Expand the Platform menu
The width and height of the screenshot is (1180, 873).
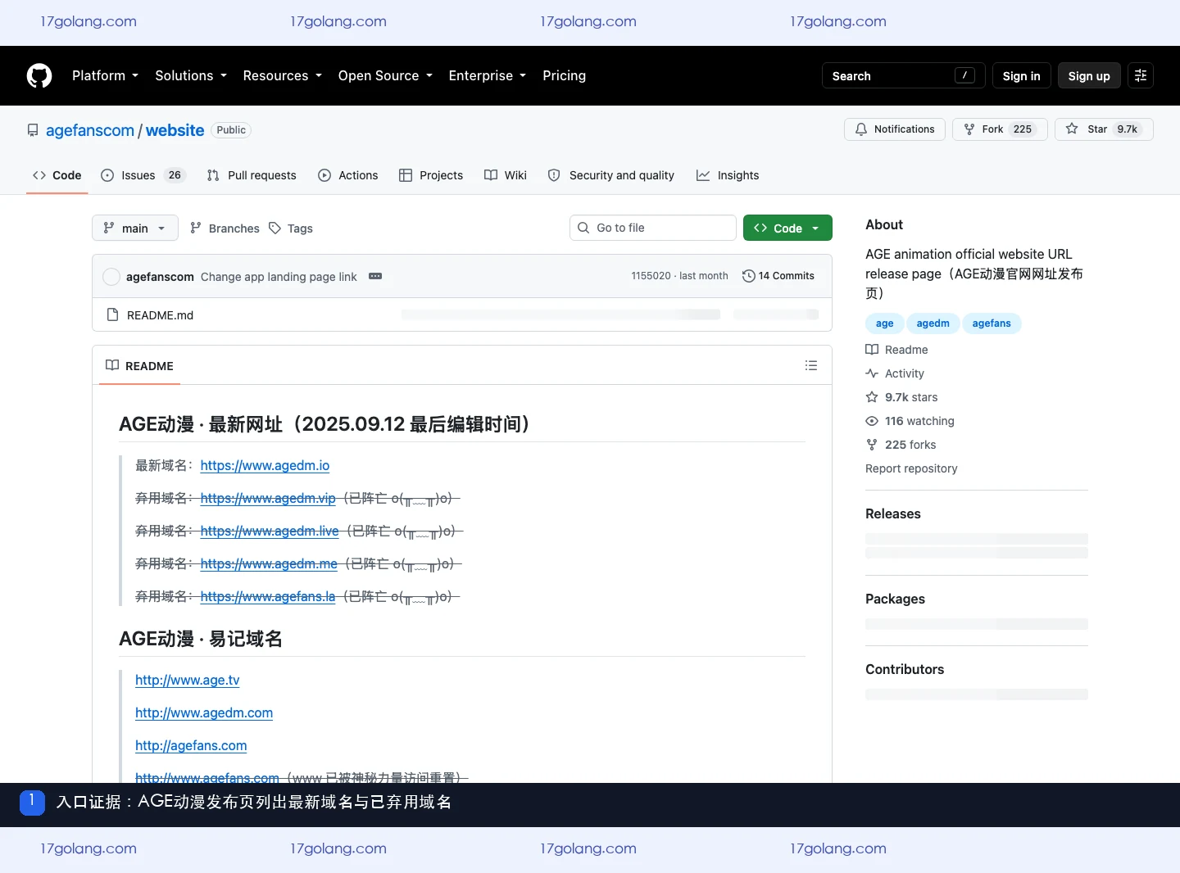click(105, 75)
